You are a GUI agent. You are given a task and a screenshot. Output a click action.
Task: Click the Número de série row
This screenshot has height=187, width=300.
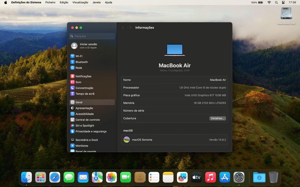(175, 111)
